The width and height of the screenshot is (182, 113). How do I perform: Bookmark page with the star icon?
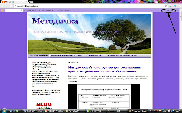(x=166, y=6)
